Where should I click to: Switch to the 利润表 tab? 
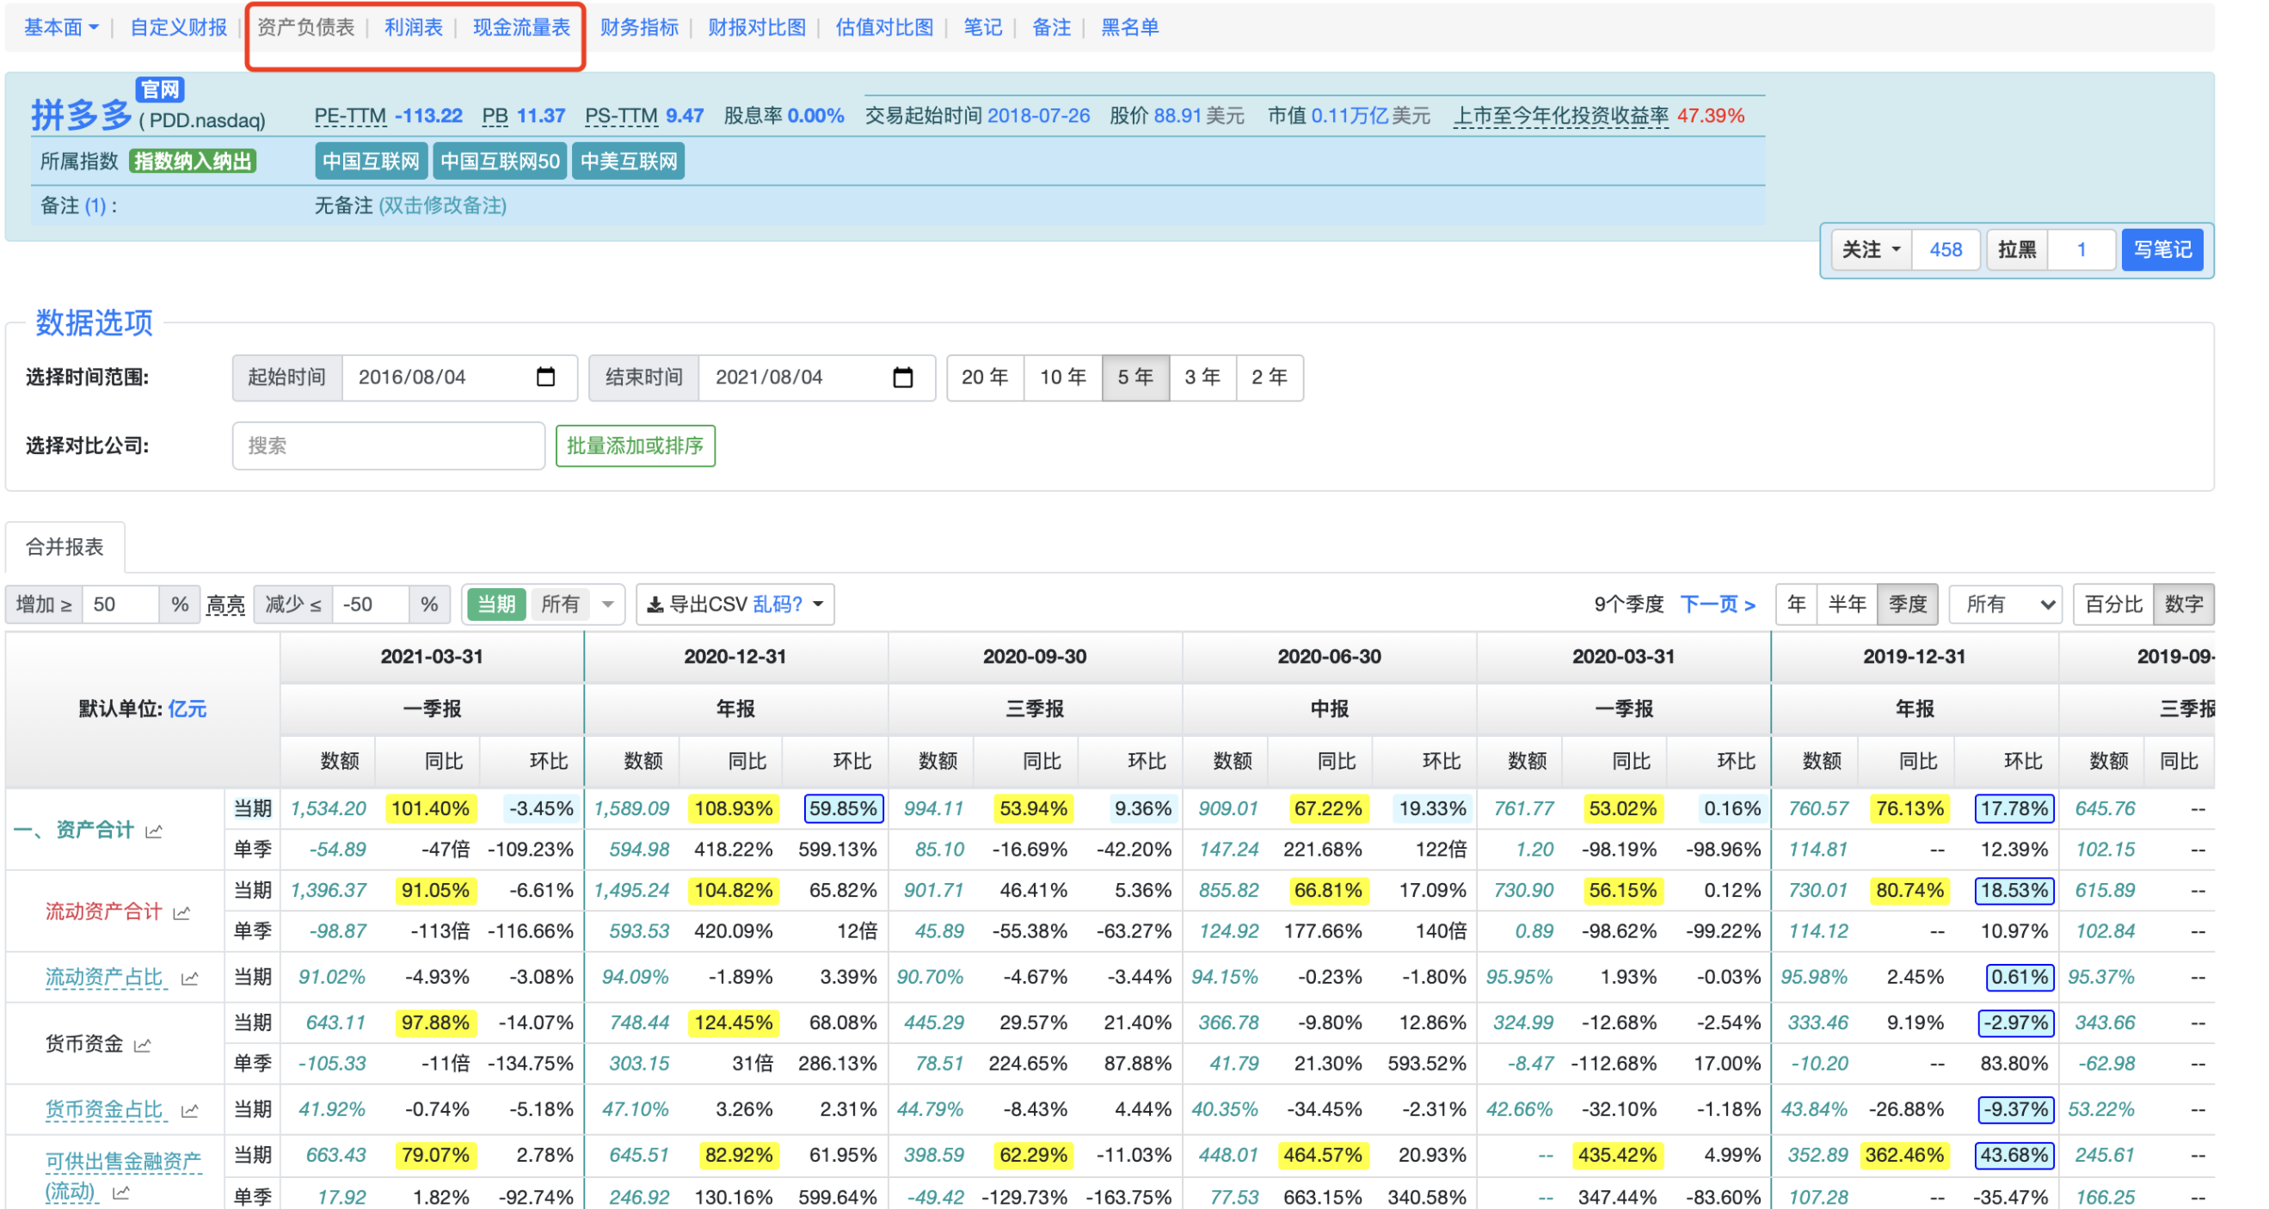pos(412,27)
